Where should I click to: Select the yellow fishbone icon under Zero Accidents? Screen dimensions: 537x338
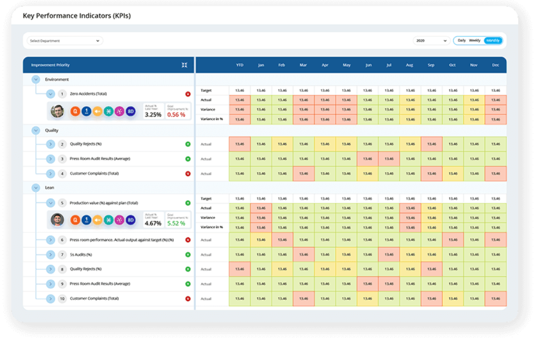pos(97,111)
